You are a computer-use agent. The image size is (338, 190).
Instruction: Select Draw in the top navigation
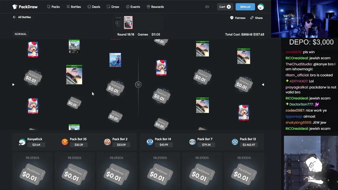point(113,7)
